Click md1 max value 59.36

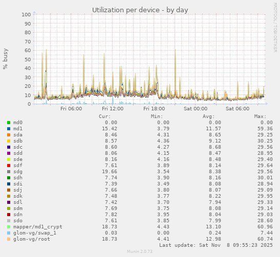[x=265, y=129]
